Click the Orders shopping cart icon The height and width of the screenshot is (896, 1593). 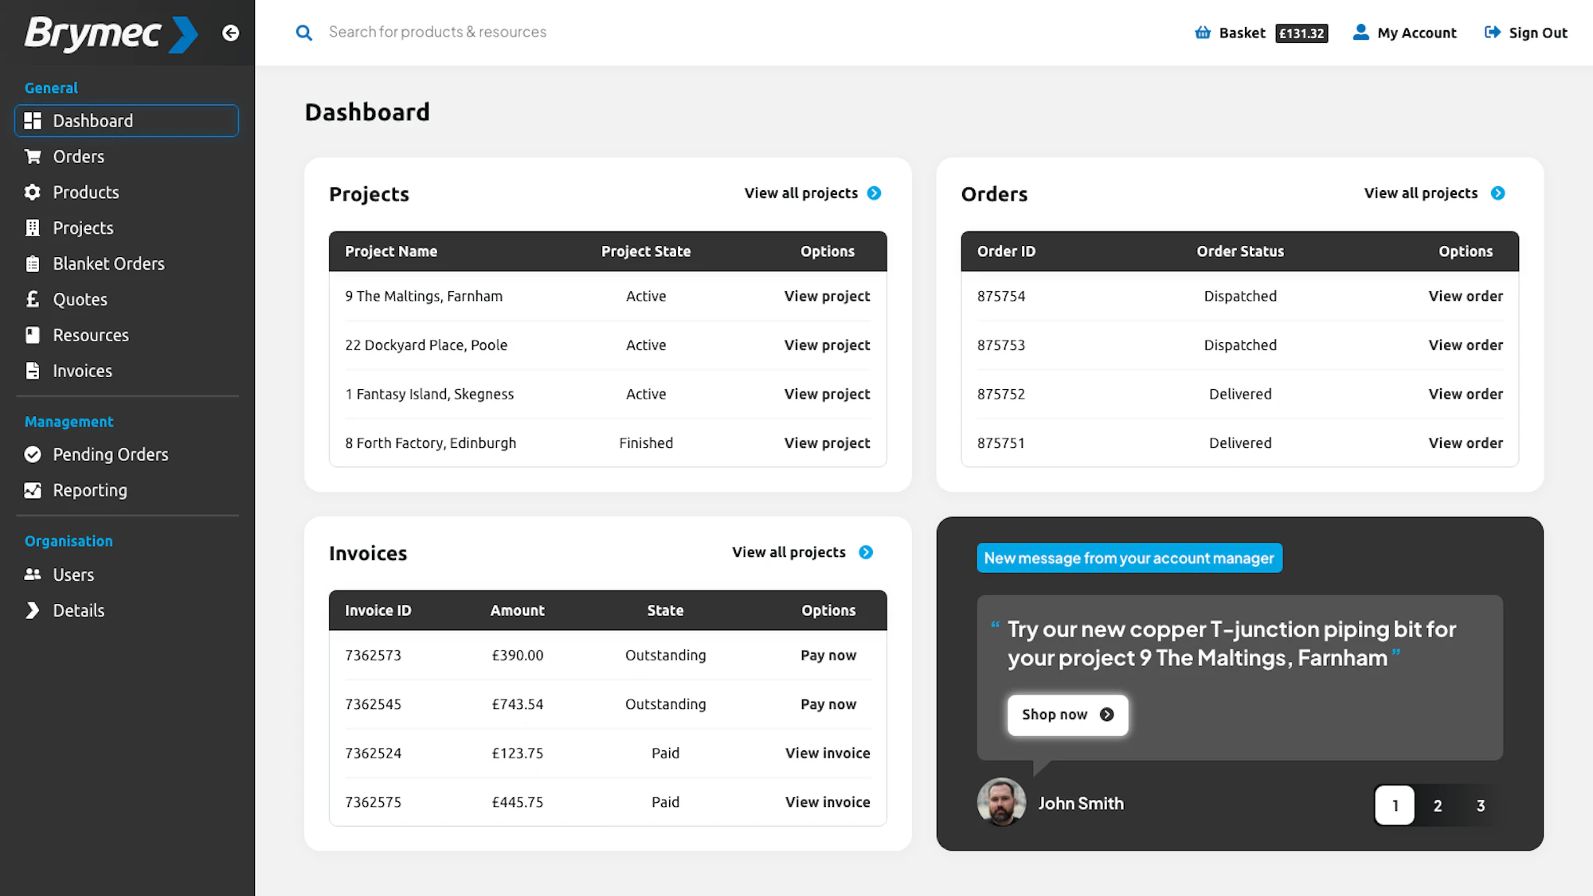[x=33, y=156]
